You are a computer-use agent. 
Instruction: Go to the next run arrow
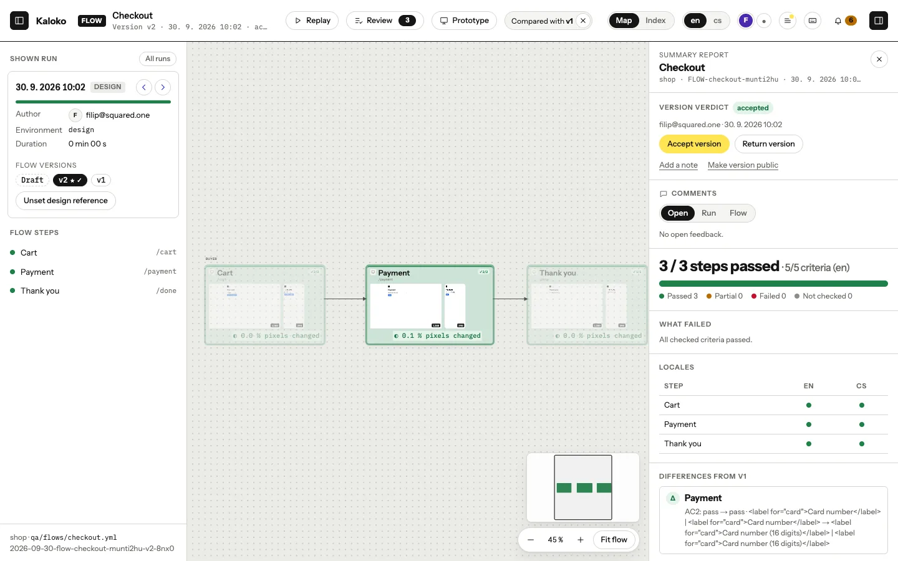click(x=163, y=87)
